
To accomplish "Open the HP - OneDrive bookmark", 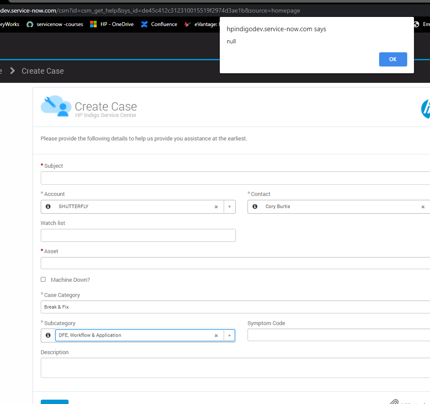I will coord(112,24).
